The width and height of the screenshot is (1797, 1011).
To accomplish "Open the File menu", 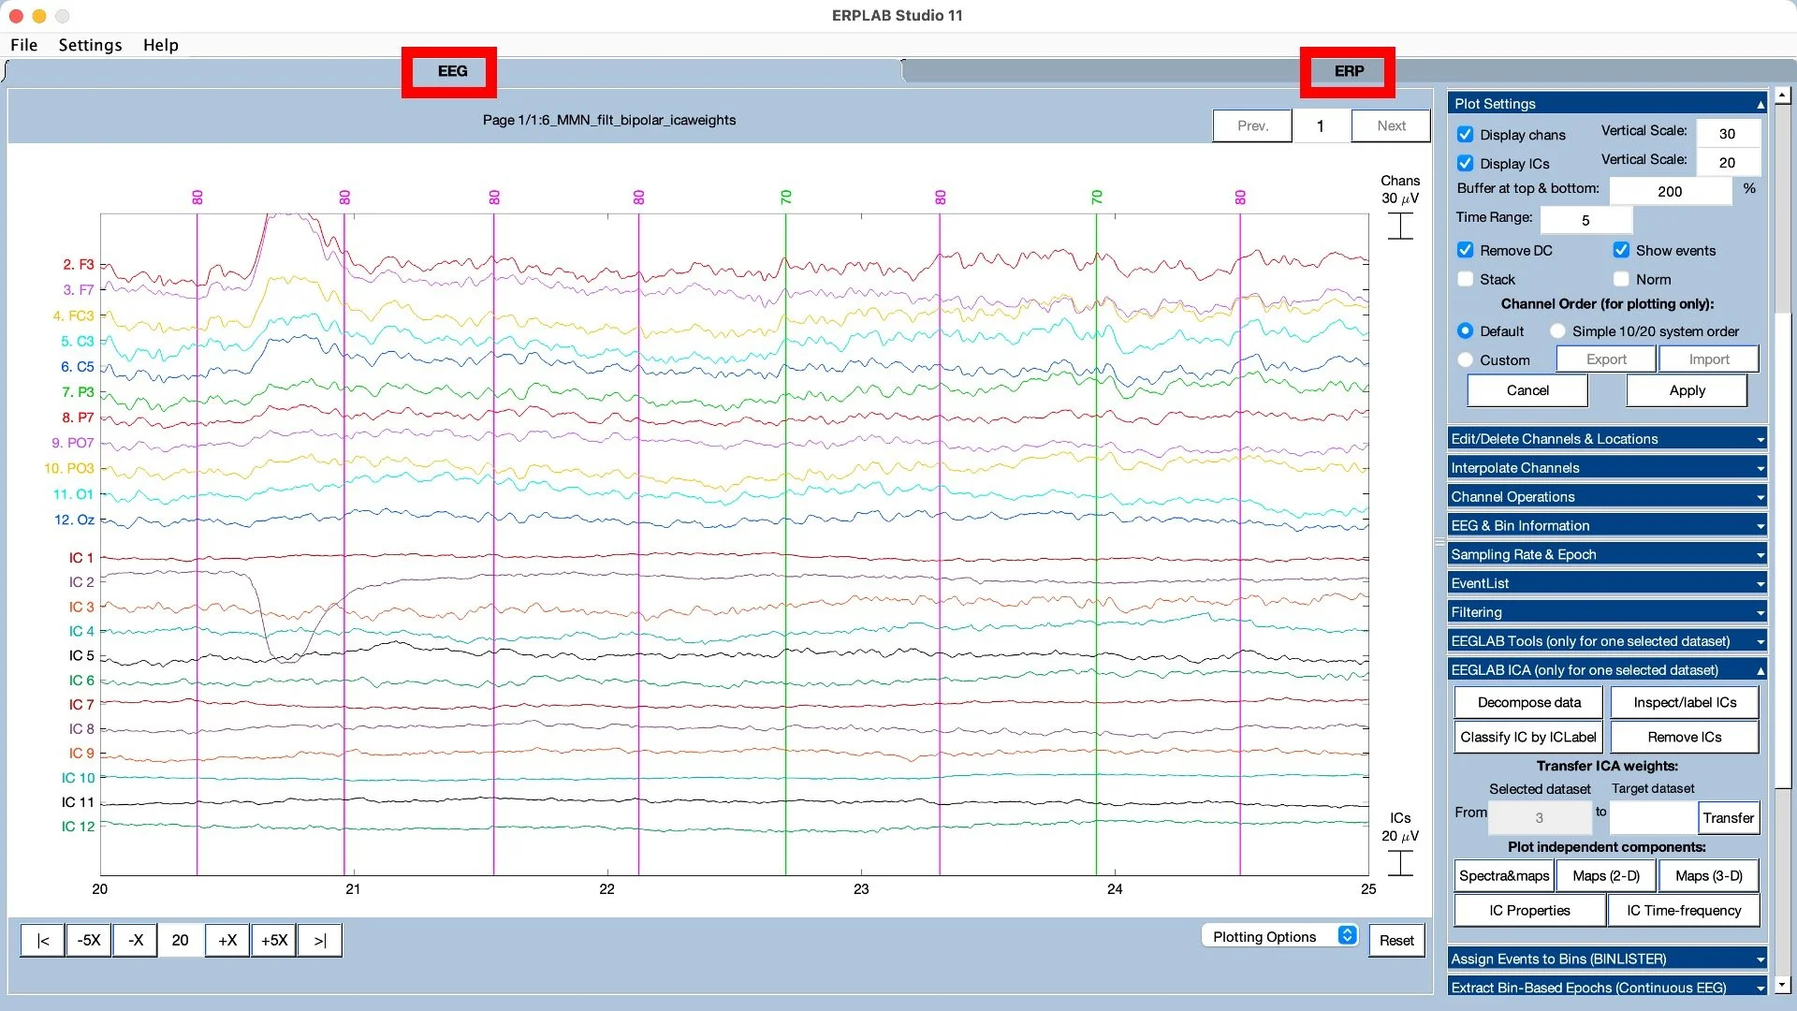I will 23,44.
